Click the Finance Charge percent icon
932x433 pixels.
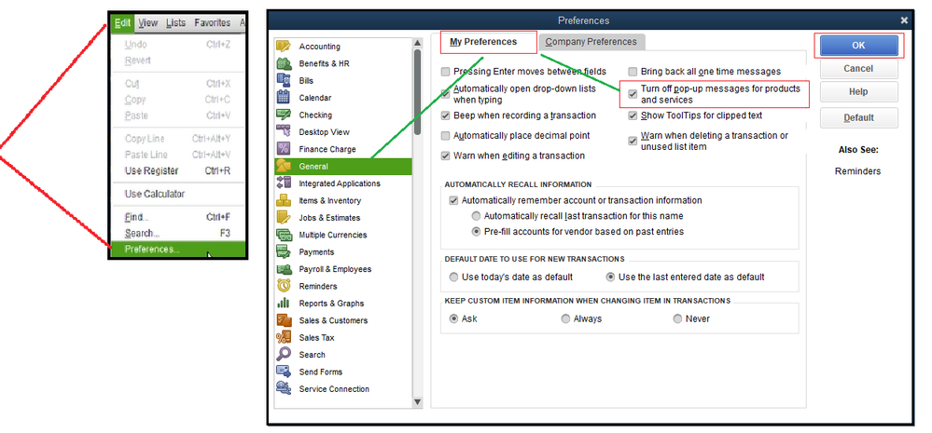pos(284,149)
